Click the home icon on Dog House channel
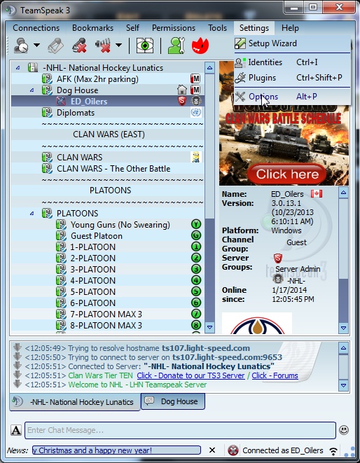 point(182,90)
